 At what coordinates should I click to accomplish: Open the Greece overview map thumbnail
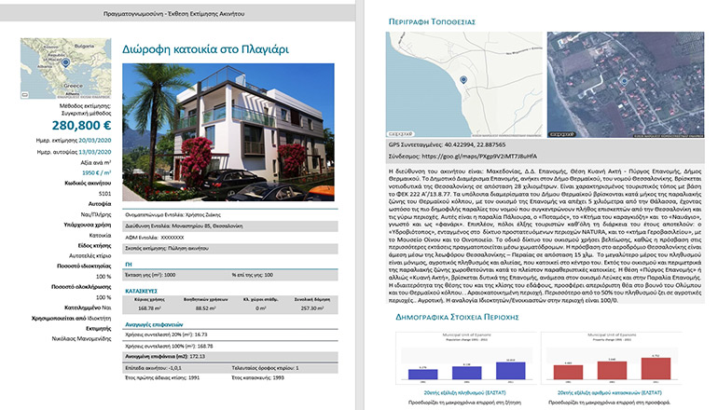tap(65, 68)
